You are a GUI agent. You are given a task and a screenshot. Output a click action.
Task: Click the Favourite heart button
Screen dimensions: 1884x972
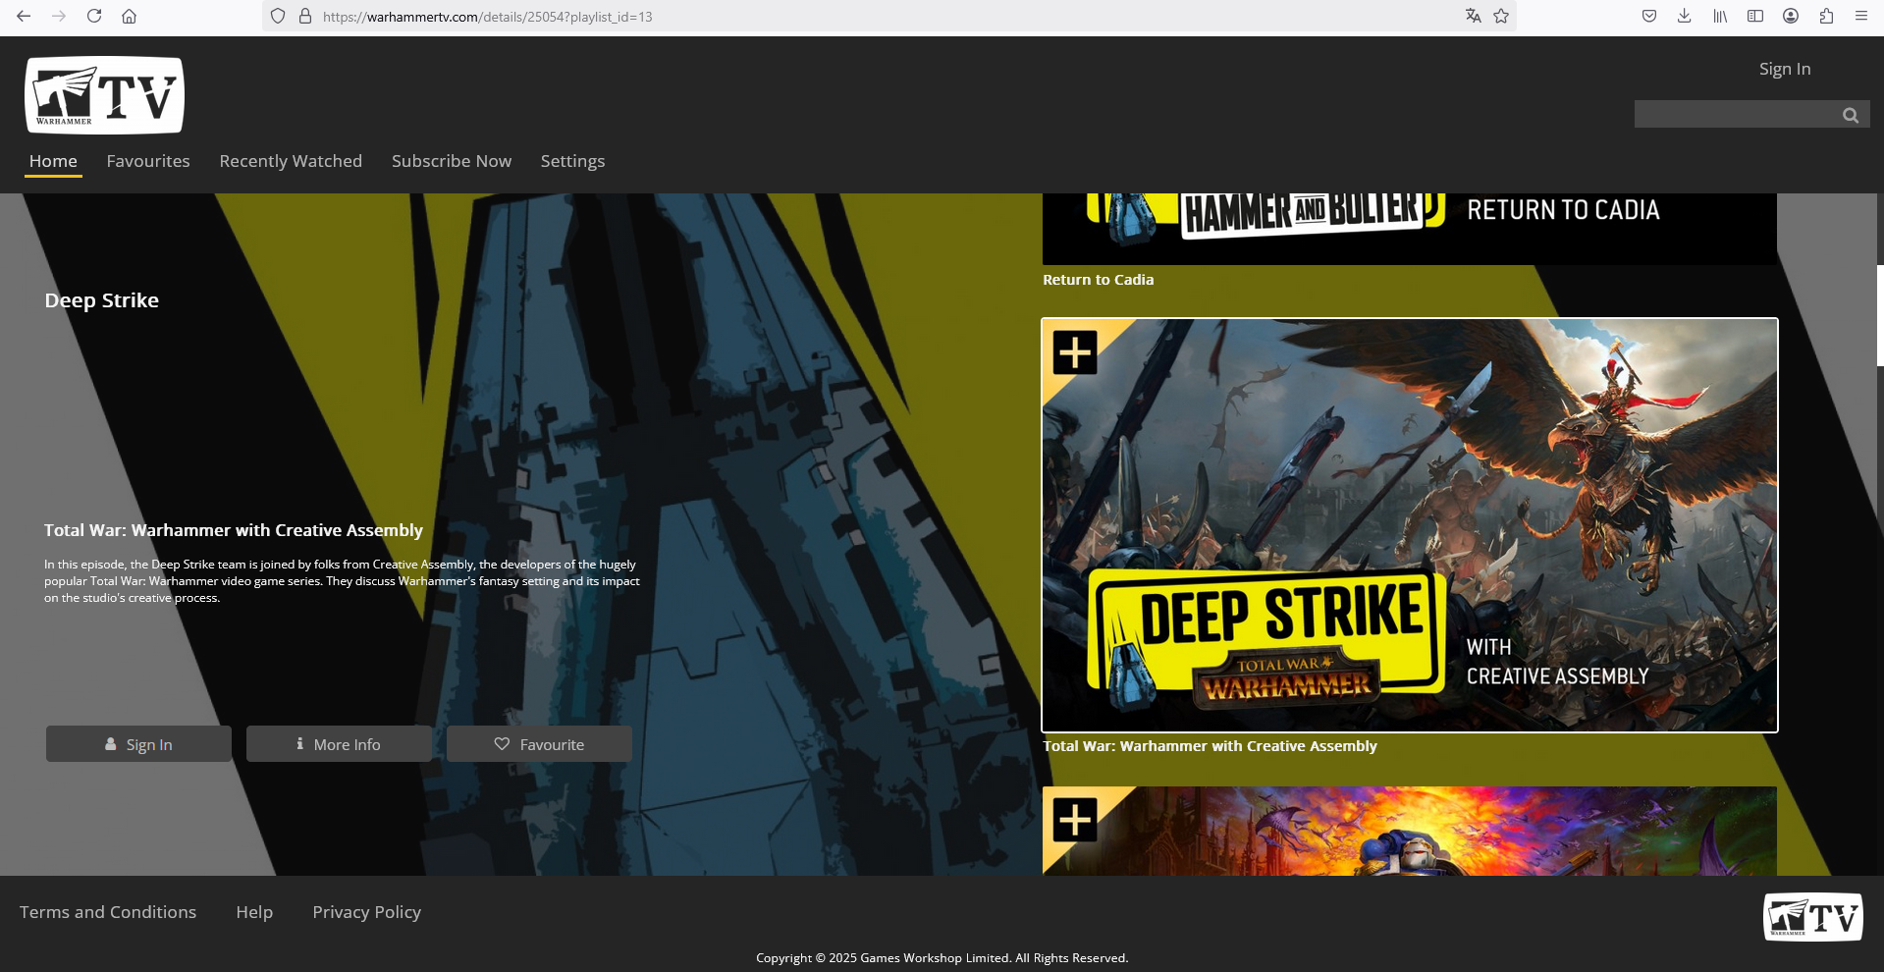[x=539, y=744]
